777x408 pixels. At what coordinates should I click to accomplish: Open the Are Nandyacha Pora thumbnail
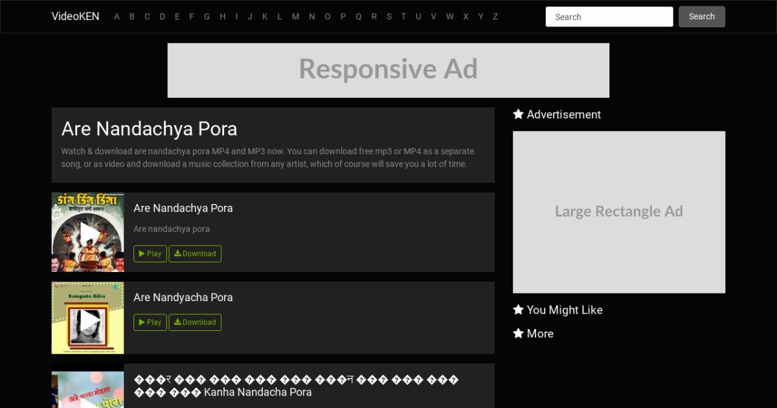(87, 318)
